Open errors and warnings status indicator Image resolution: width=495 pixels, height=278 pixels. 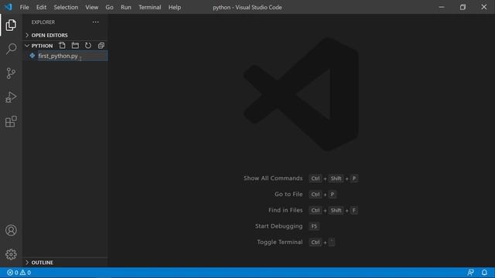pyautogui.click(x=19, y=273)
